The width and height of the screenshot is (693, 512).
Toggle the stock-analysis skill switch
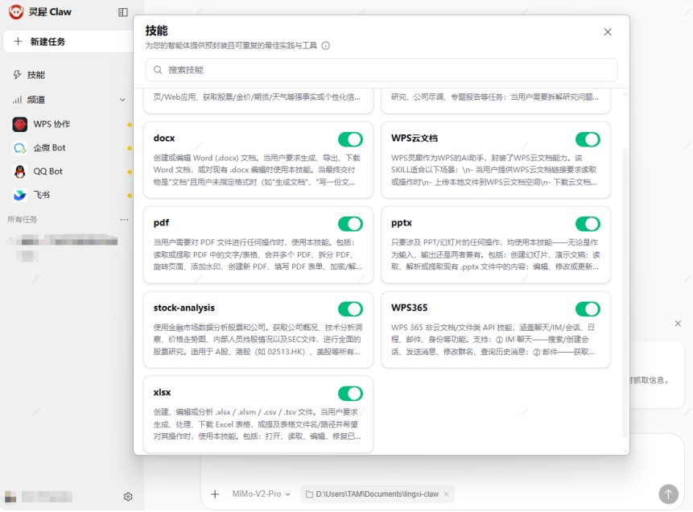point(350,309)
